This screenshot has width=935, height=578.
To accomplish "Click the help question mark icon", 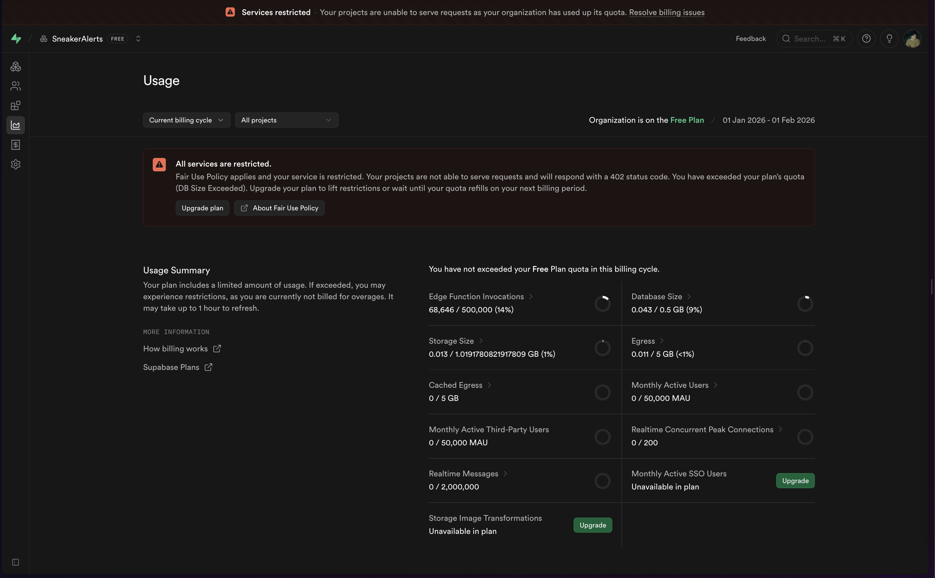I will (x=866, y=39).
